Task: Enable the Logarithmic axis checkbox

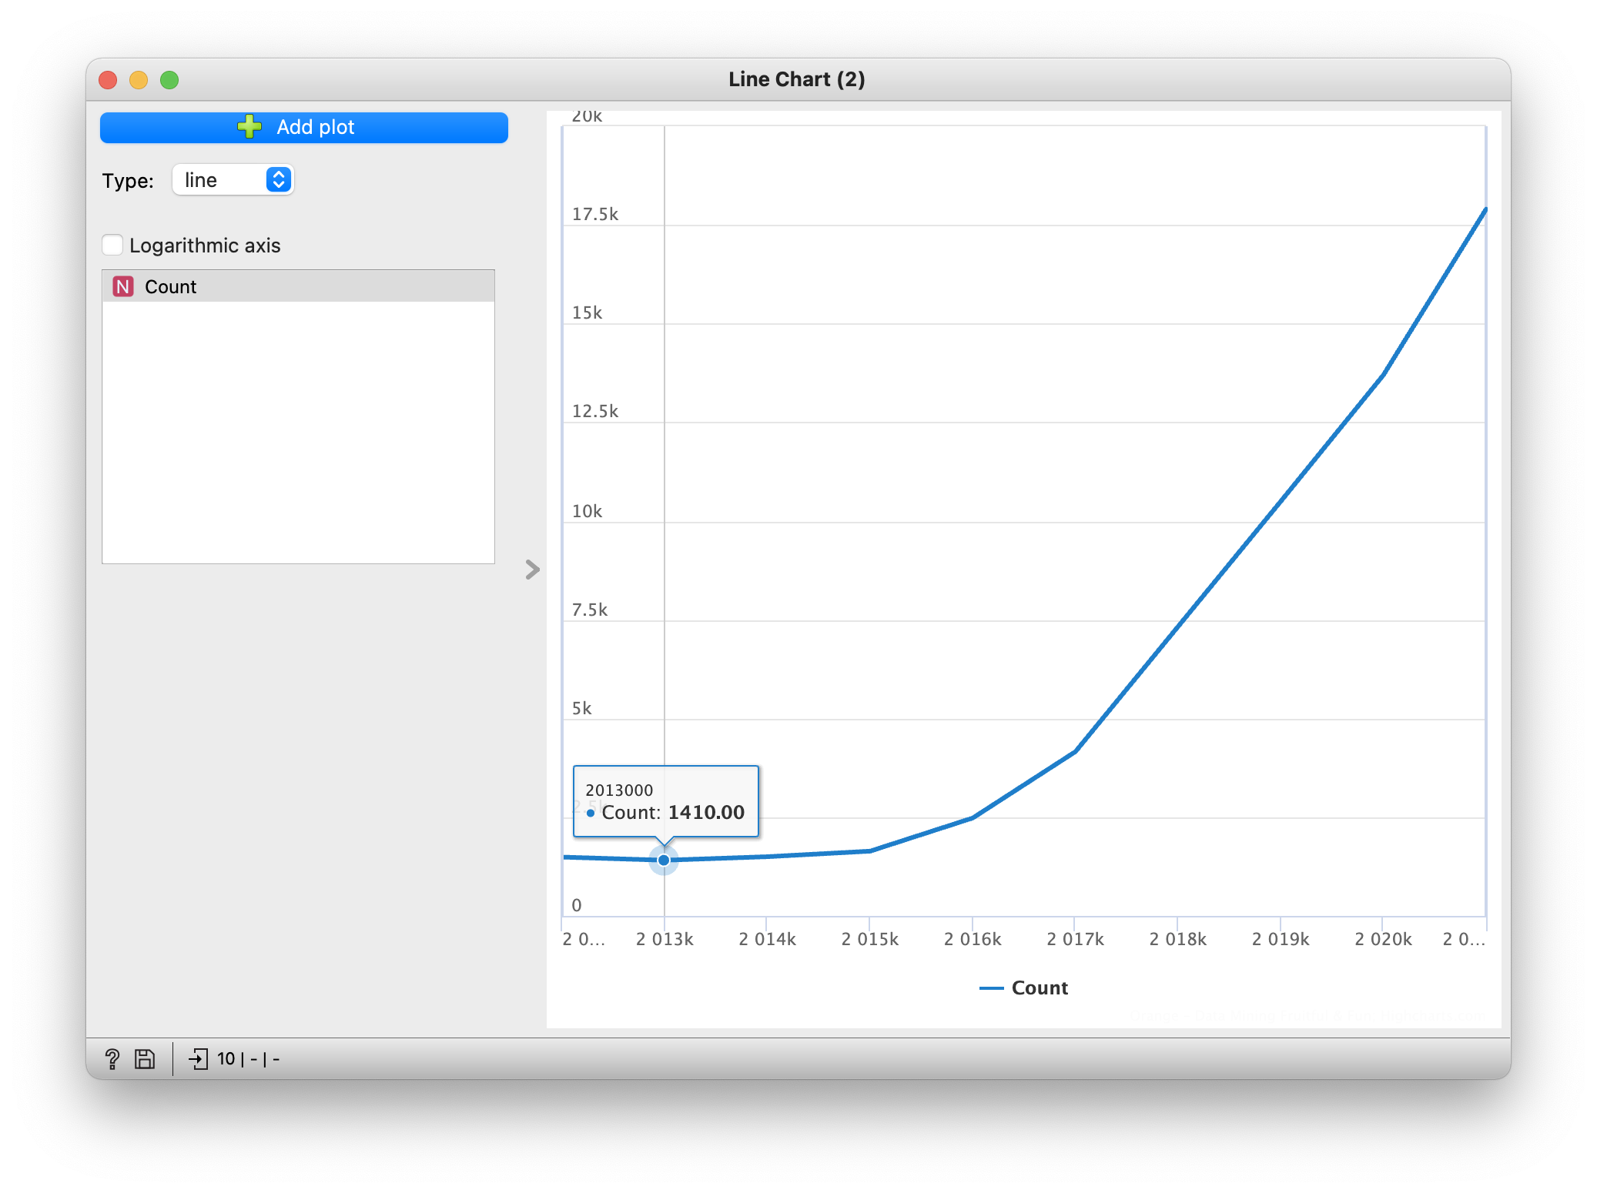Action: click(112, 244)
